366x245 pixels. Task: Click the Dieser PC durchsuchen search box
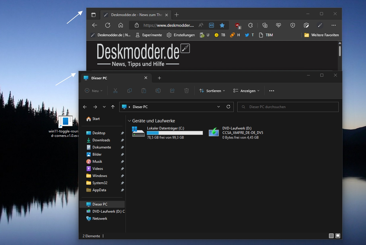tap(288, 107)
